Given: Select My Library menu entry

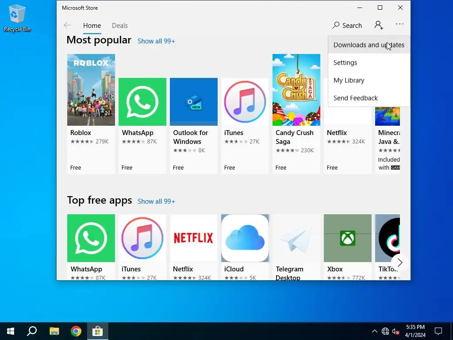Looking at the screenshot, I should (369, 80).
